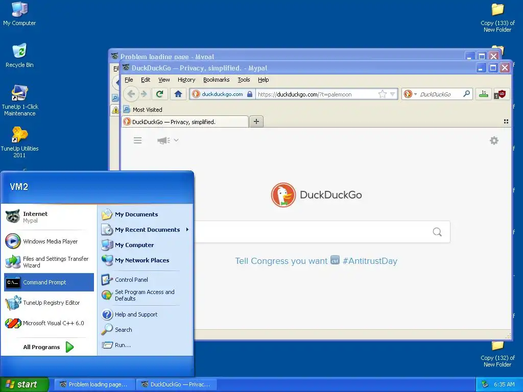Bookmark this page with the star icon
523x392 pixels.
click(382, 94)
